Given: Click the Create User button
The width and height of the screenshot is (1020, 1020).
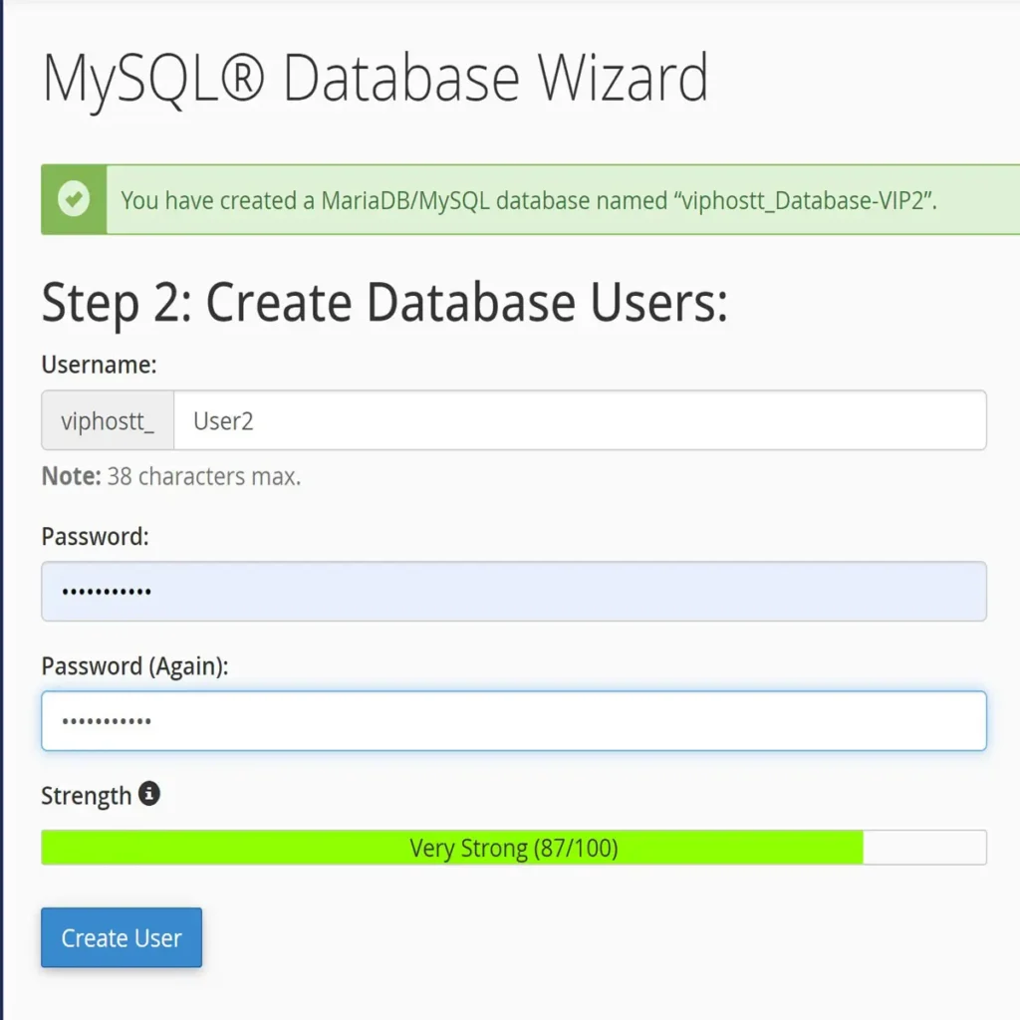Looking at the screenshot, I should click(121, 936).
